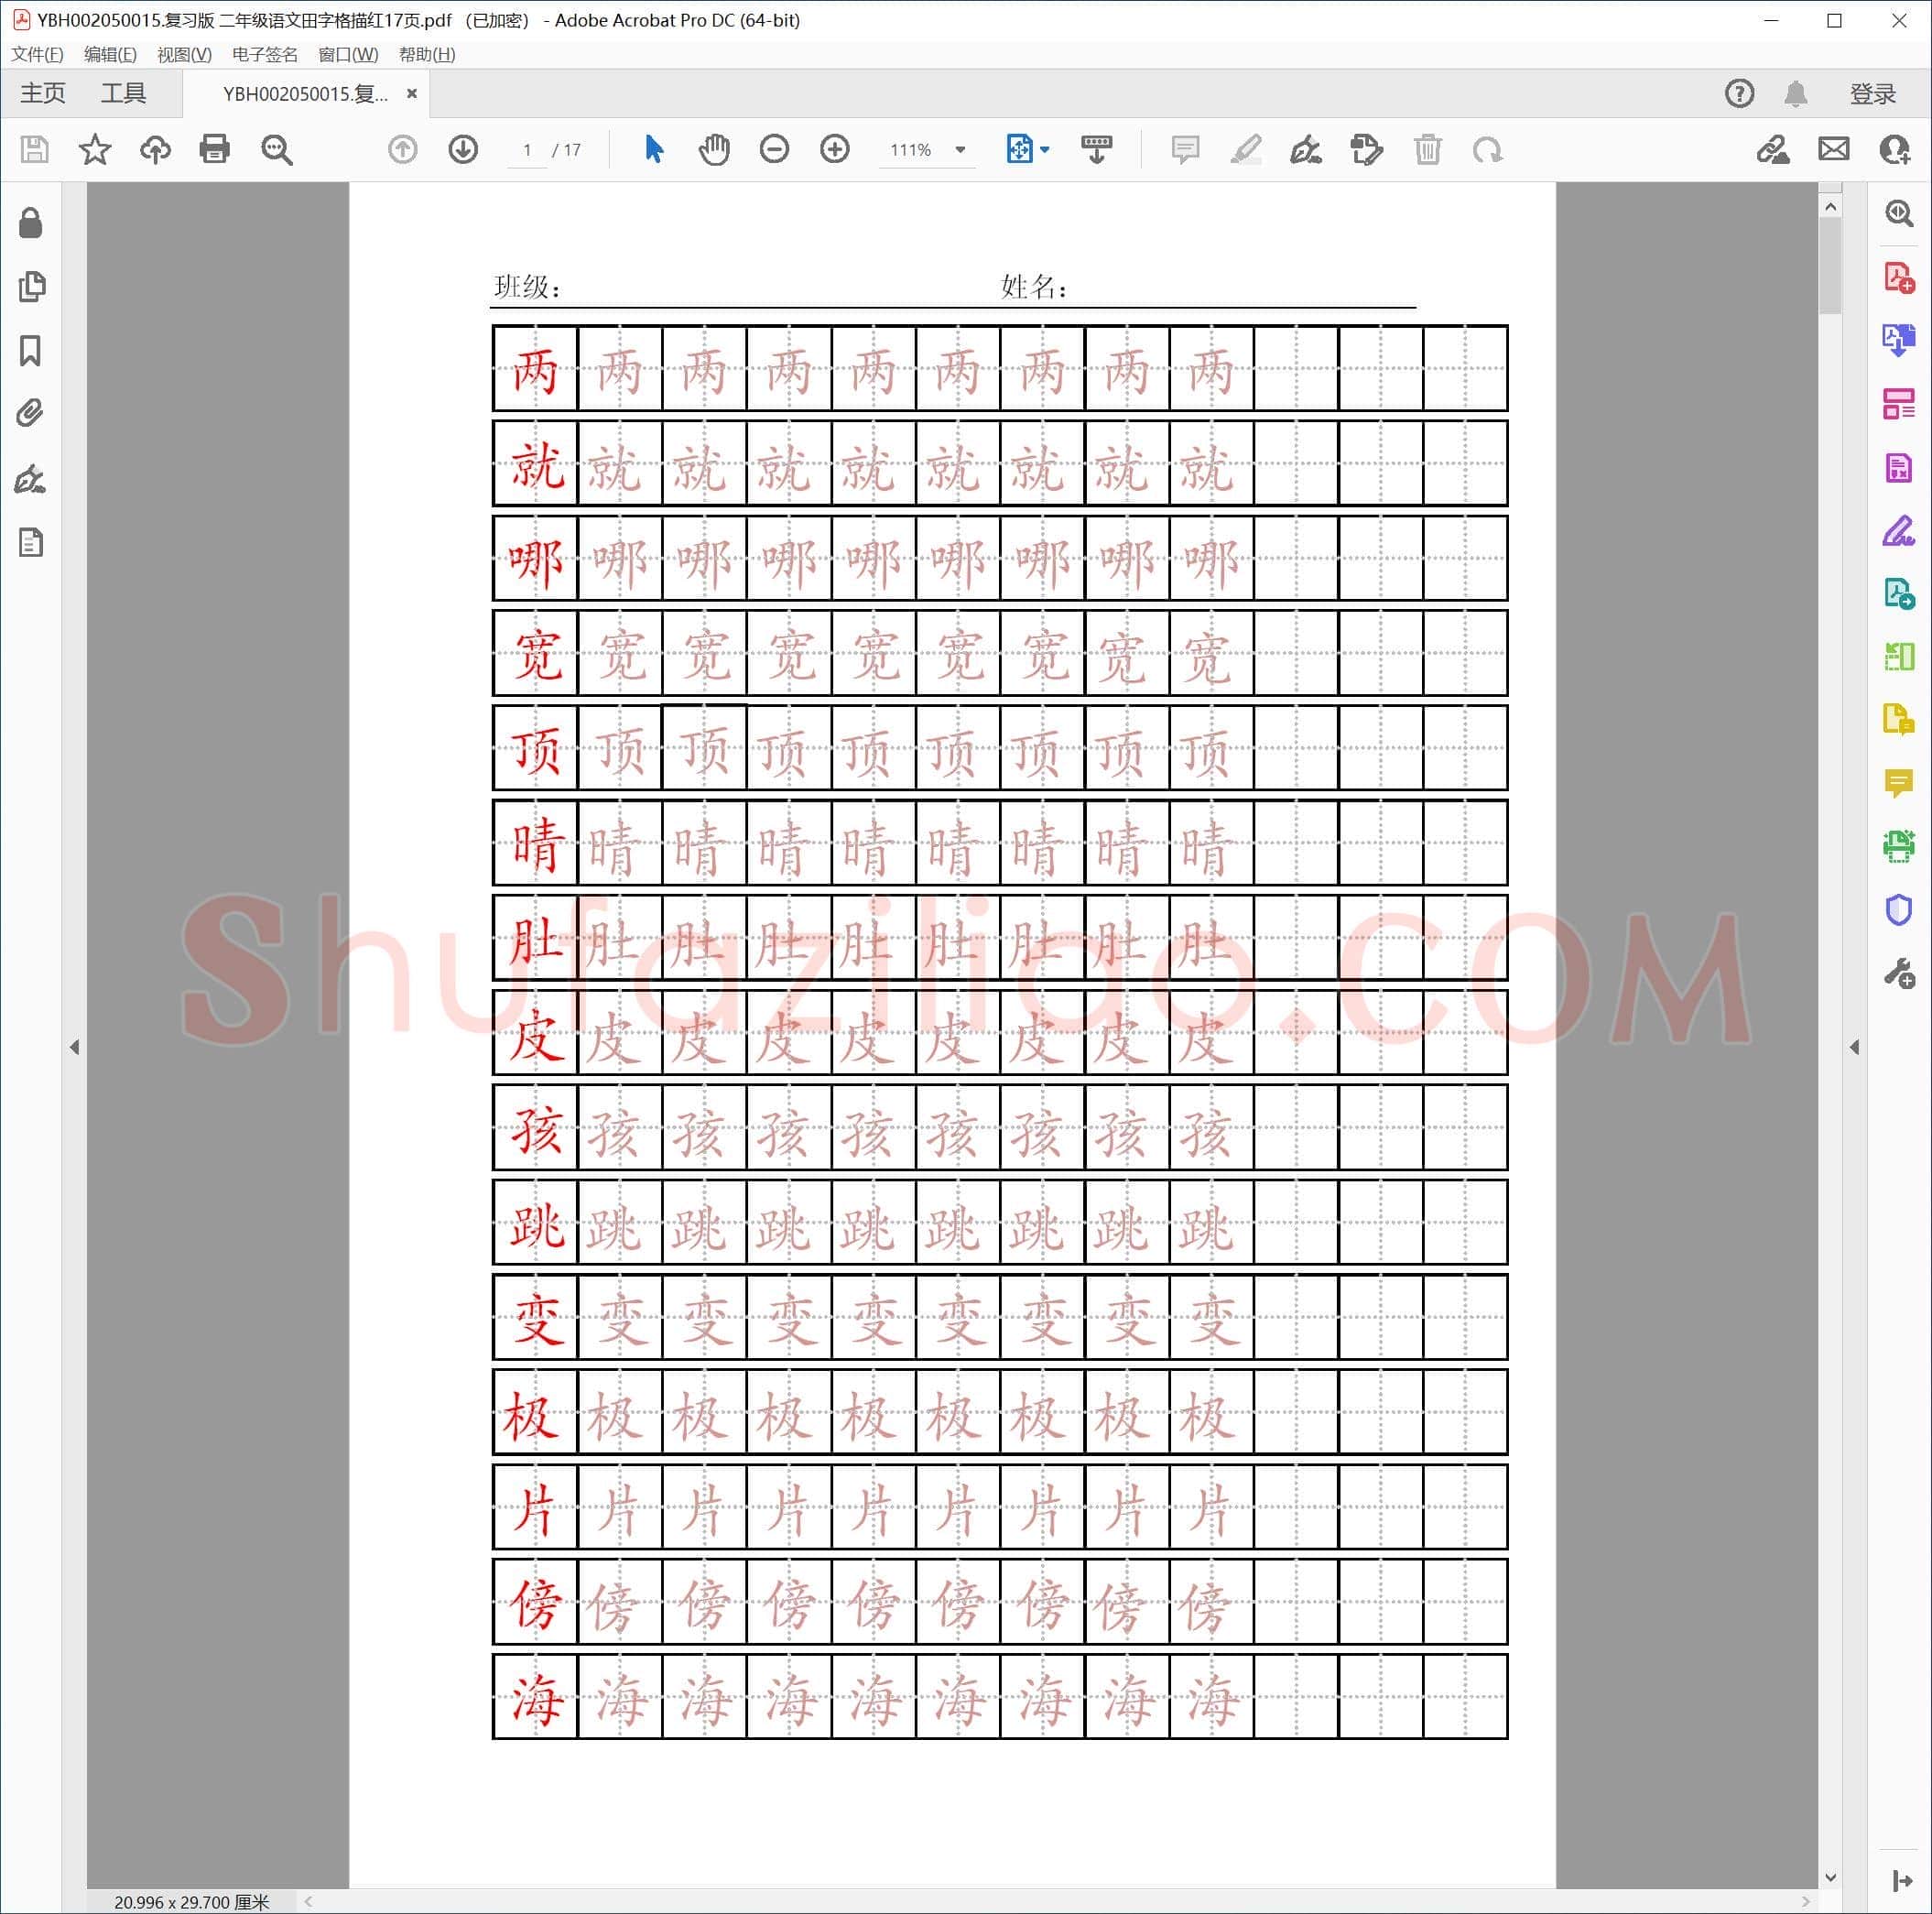The image size is (1932, 1914).
Task: Go to next page arrow
Action: [463, 150]
